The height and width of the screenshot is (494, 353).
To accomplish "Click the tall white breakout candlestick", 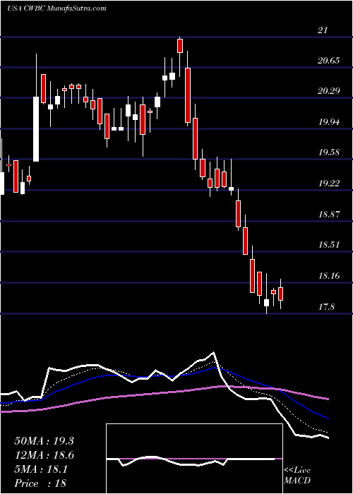I will [36, 129].
